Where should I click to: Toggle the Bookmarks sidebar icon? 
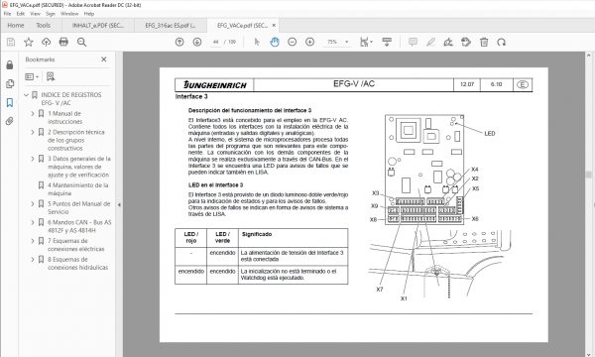pyautogui.click(x=10, y=102)
